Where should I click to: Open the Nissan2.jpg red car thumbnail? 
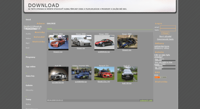coord(58,43)
